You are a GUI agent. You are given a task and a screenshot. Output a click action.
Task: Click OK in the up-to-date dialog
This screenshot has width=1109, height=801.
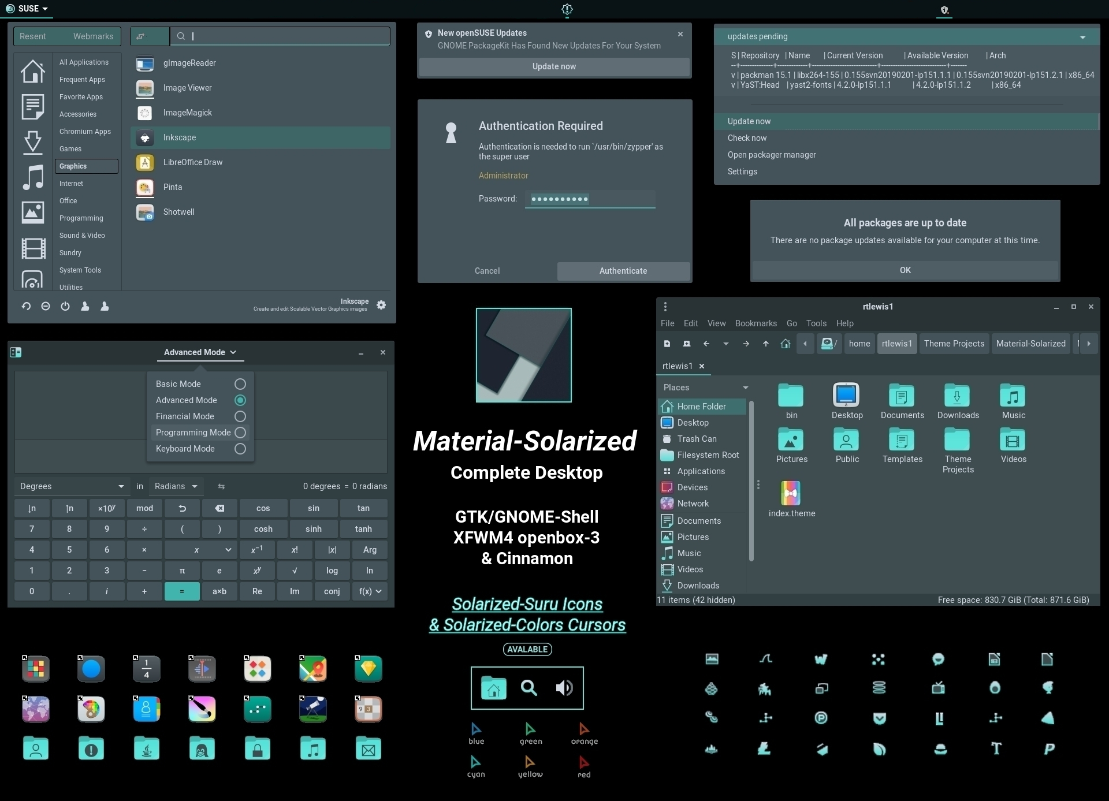pos(905,270)
